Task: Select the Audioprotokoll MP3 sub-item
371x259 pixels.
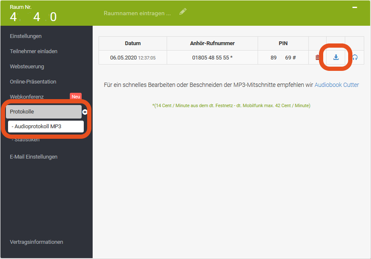Action: 46,127
